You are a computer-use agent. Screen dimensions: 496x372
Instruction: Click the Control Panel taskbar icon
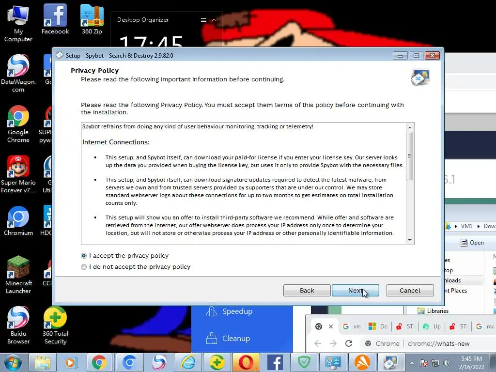coord(333,362)
